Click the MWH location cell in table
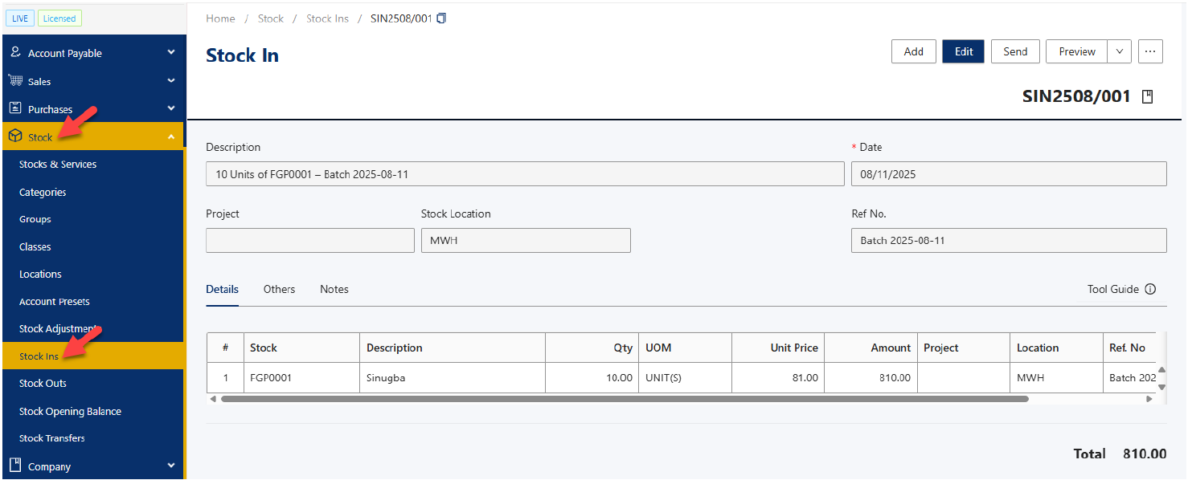 pyautogui.click(x=1056, y=377)
